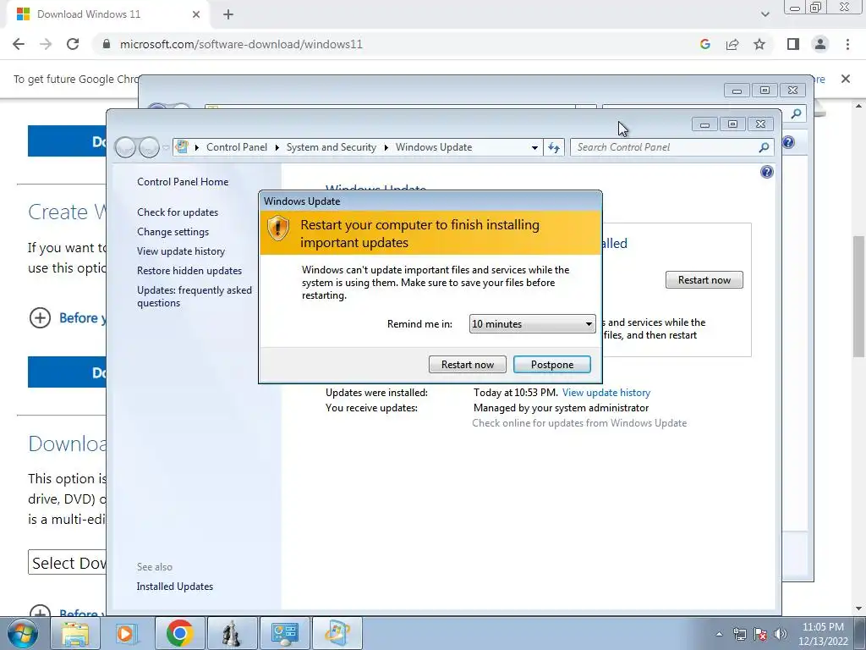
Task: Open Windows Update help icon
Action: click(766, 172)
